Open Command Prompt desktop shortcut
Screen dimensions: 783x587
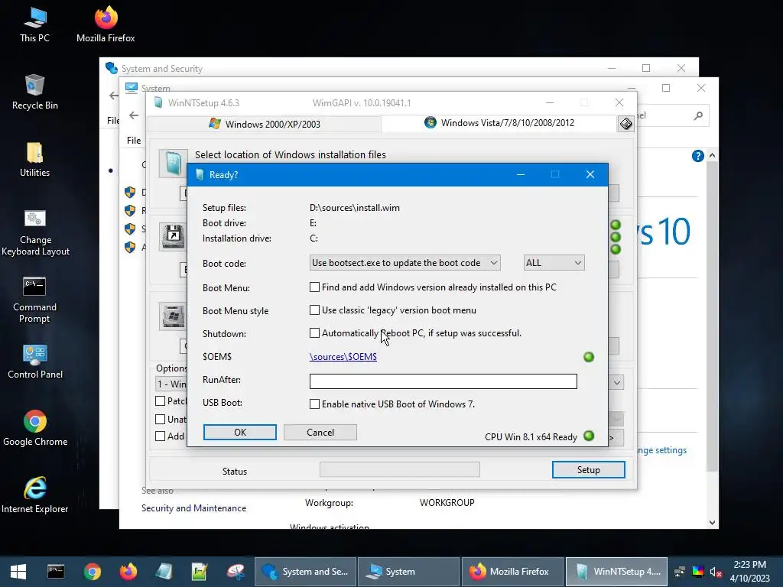35,300
